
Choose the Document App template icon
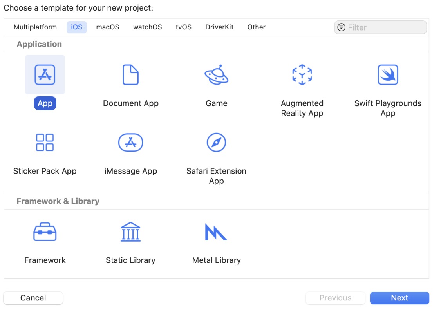pos(130,75)
